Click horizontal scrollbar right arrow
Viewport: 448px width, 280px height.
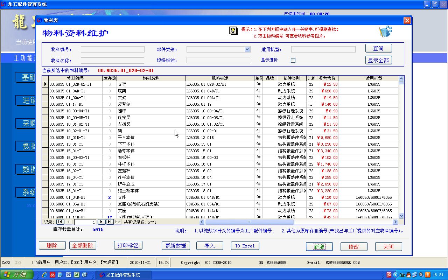click(x=395, y=222)
